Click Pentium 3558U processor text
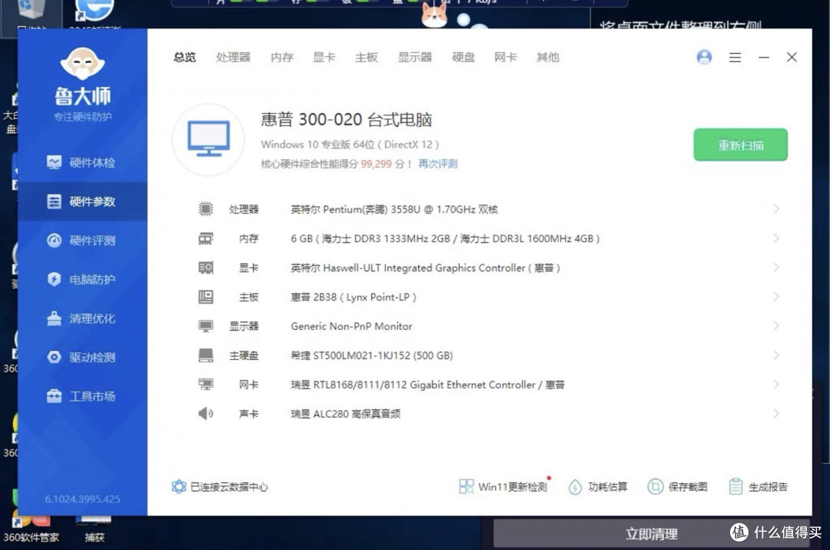The height and width of the screenshot is (550, 830). [394, 209]
